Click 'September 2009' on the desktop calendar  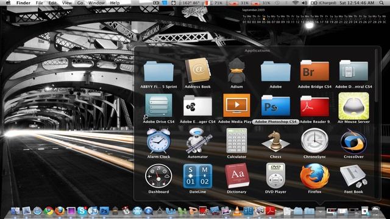pos(253,10)
